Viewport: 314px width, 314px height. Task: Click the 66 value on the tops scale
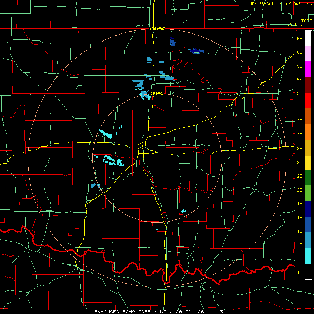[300, 38]
